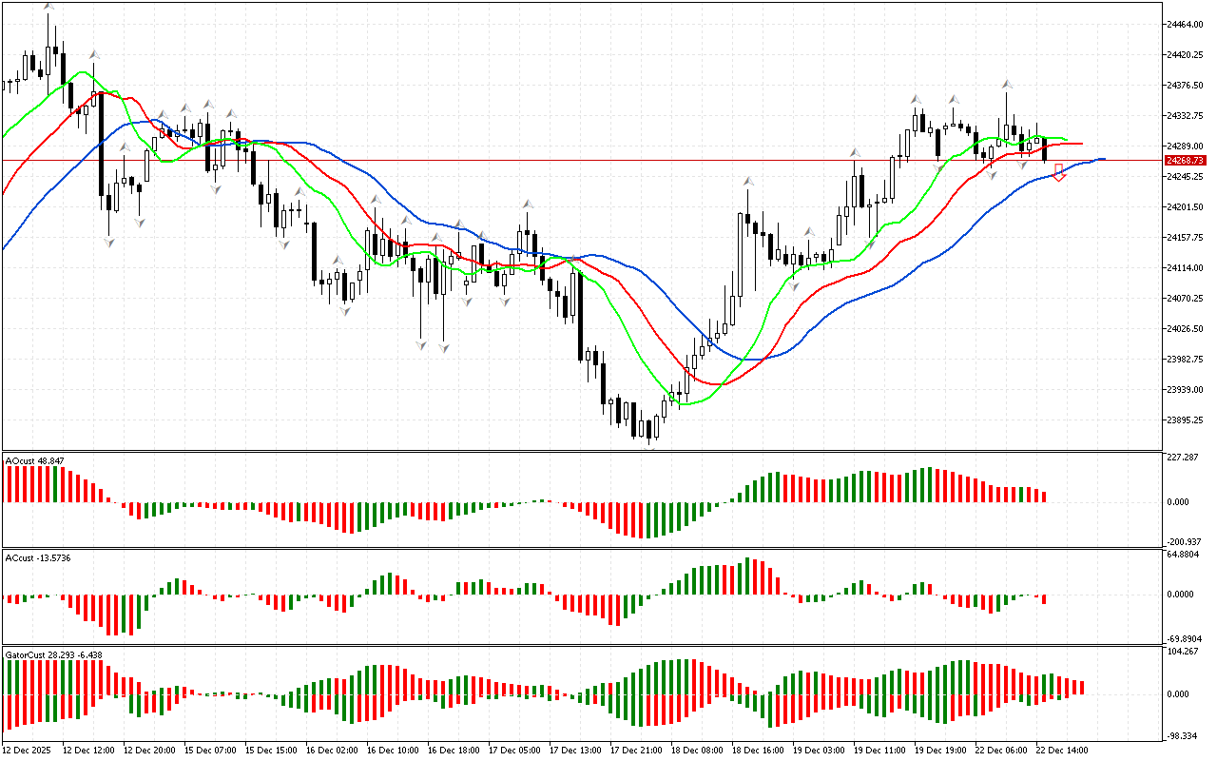Click the -69.8904 AC scale value

pos(1187,639)
